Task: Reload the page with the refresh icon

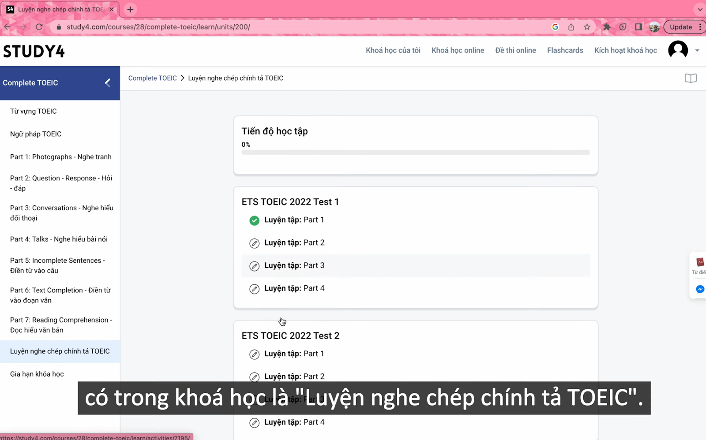Action: 39,27
